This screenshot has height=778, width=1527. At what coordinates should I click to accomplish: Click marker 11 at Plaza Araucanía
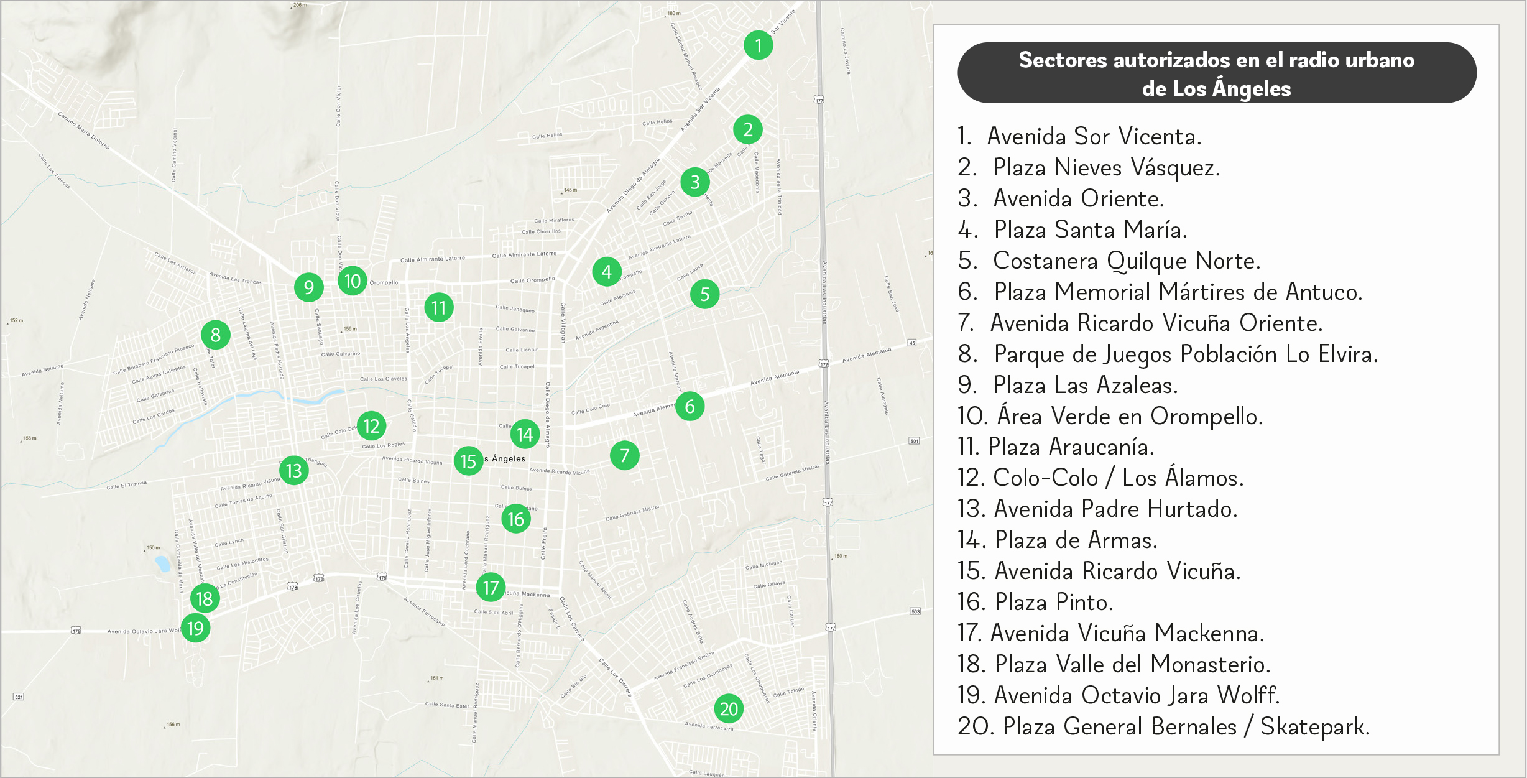point(438,307)
